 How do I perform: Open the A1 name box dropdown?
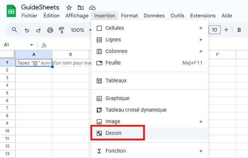tap(32, 45)
